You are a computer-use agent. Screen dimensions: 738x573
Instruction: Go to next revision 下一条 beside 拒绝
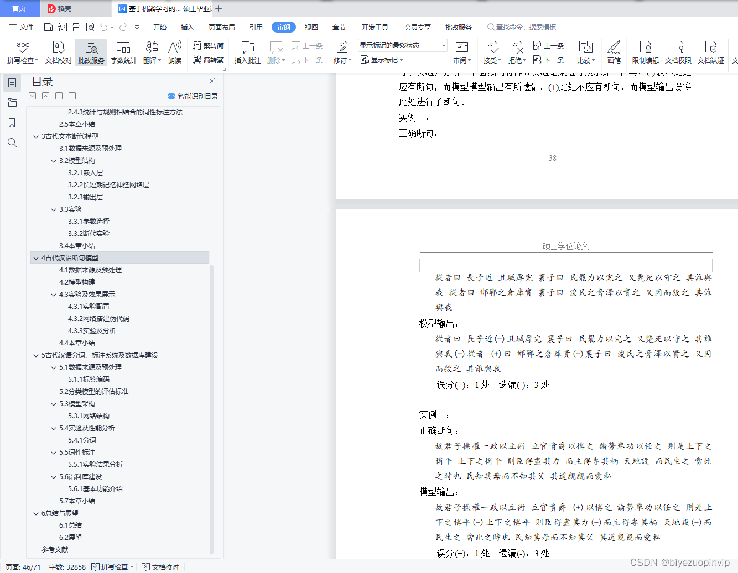(x=548, y=60)
